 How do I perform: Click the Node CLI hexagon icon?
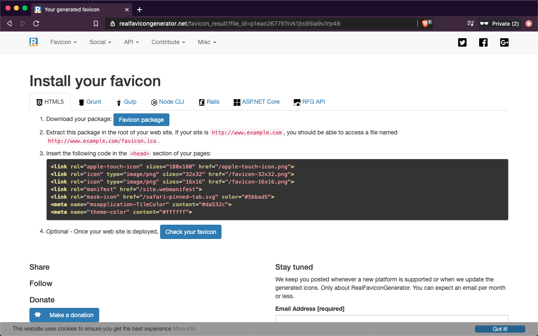pyautogui.click(x=154, y=102)
